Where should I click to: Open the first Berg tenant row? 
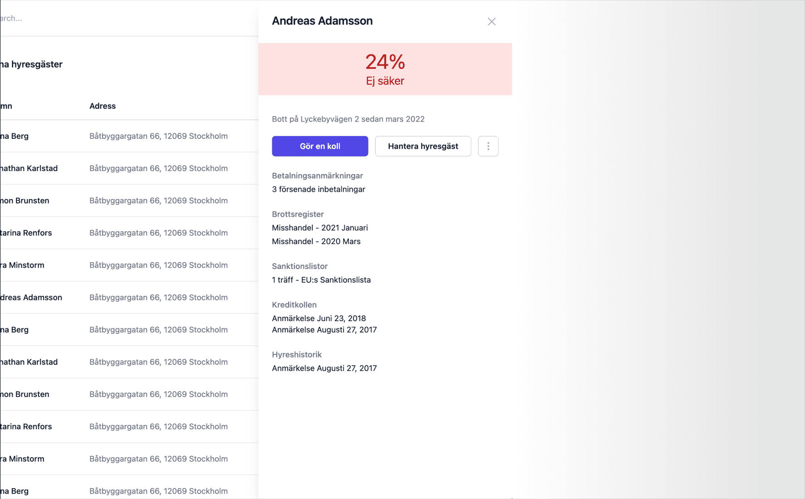(x=129, y=136)
